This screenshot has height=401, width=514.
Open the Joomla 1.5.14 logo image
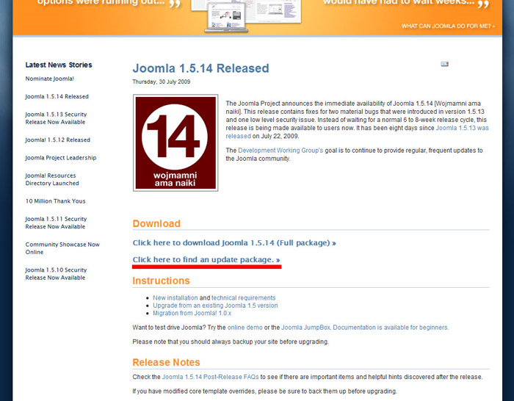coord(175,142)
